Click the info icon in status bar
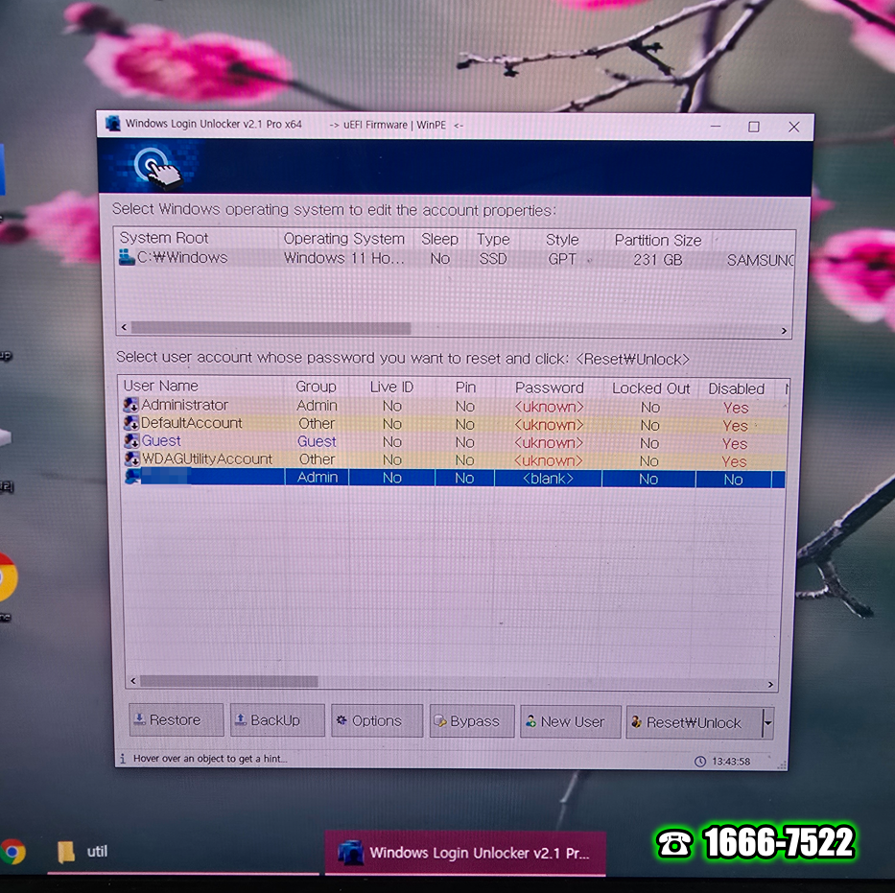 123,759
